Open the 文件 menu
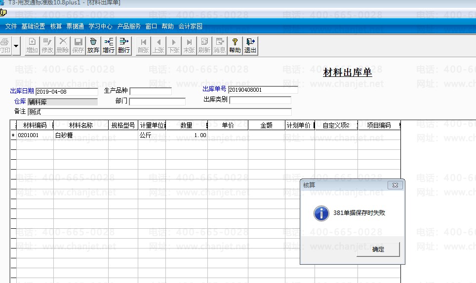The width and height of the screenshot is (476, 283). (x=11, y=26)
